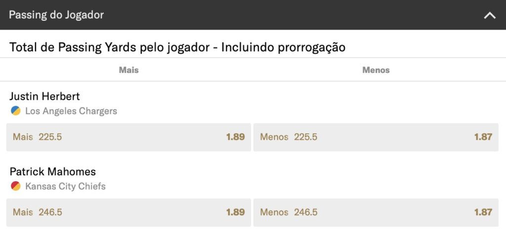Click Los Angeles Chargers team label

tap(71, 111)
